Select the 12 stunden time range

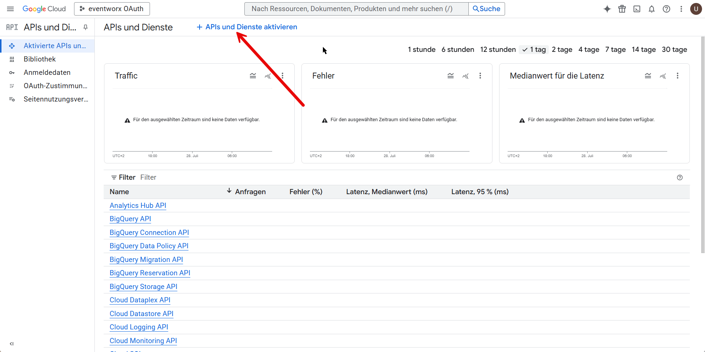[498, 50]
